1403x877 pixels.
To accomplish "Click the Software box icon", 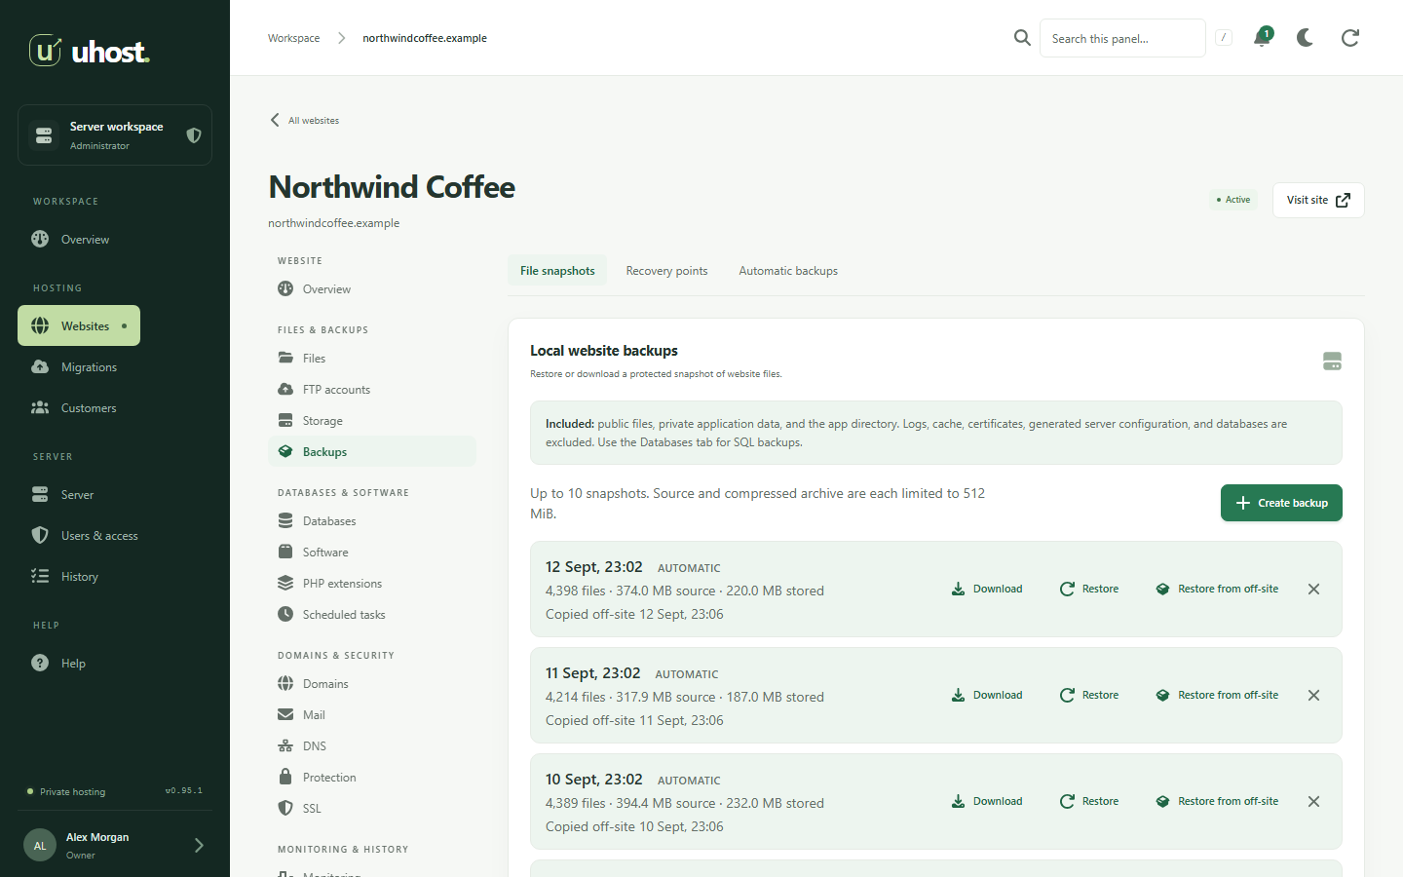I will click(x=285, y=553).
